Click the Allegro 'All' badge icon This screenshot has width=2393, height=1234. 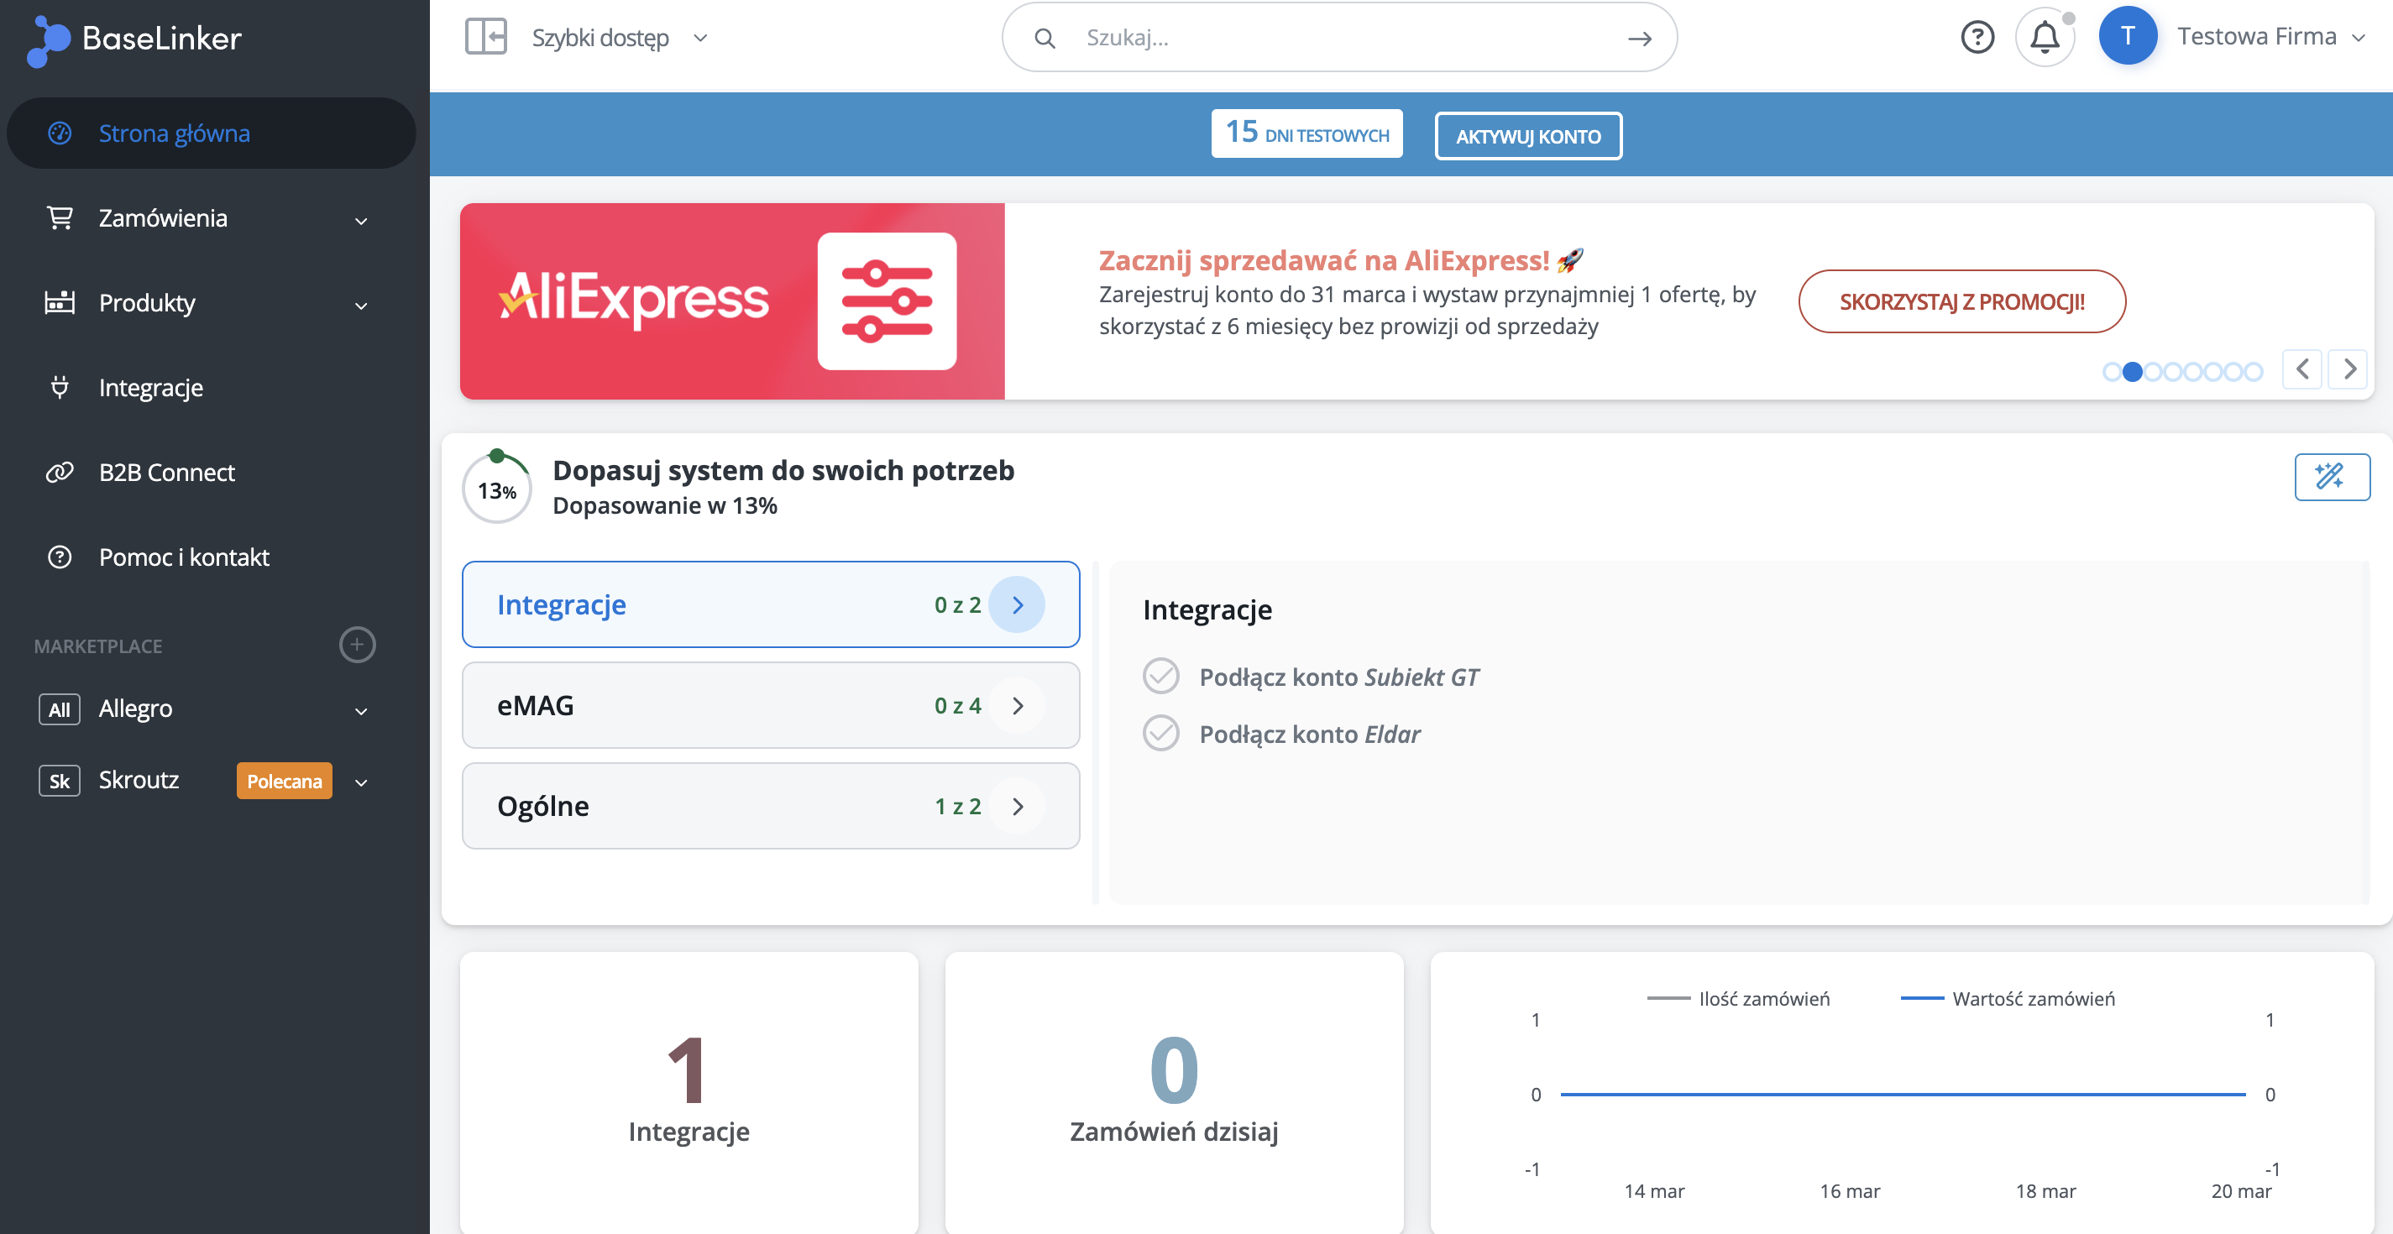[x=60, y=709]
